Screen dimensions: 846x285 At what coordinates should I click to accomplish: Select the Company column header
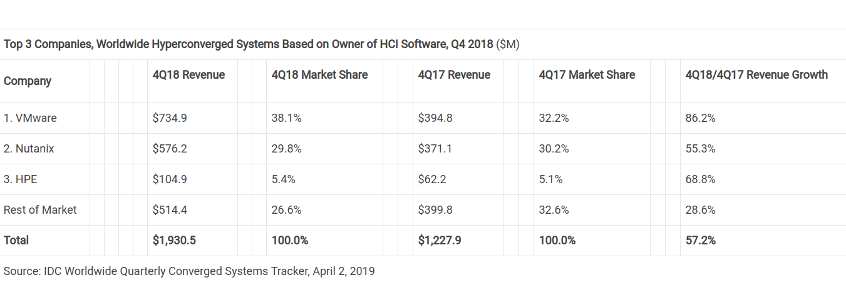click(28, 81)
